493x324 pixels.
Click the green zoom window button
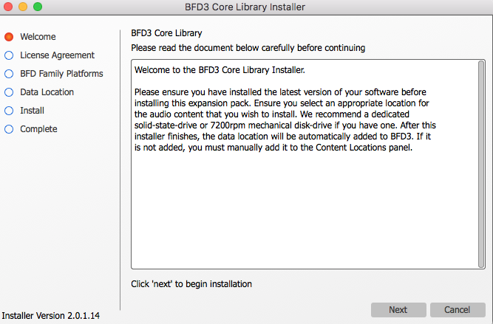point(38,7)
